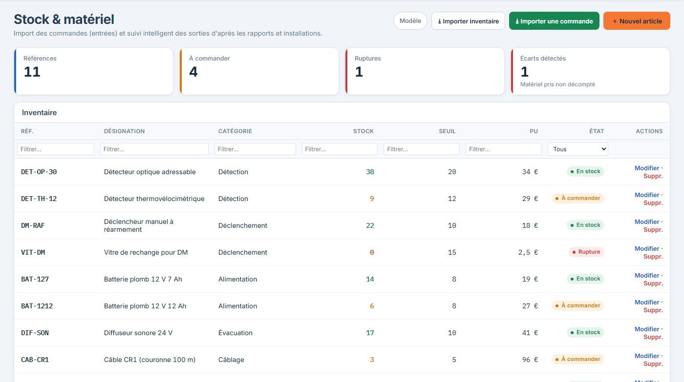Click Importer inventaire button
The width and height of the screenshot is (684, 382).
click(x=468, y=21)
